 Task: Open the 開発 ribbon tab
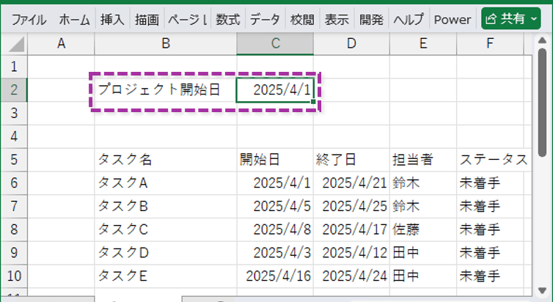coord(371,19)
